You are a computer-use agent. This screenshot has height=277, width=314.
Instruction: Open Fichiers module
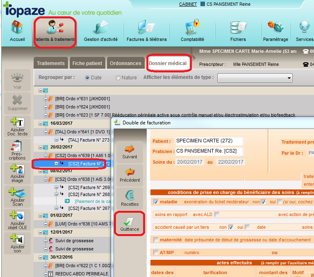(238, 31)
